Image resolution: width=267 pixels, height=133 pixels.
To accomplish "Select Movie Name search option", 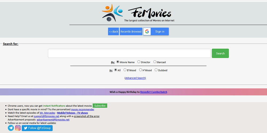I will 118,62.
